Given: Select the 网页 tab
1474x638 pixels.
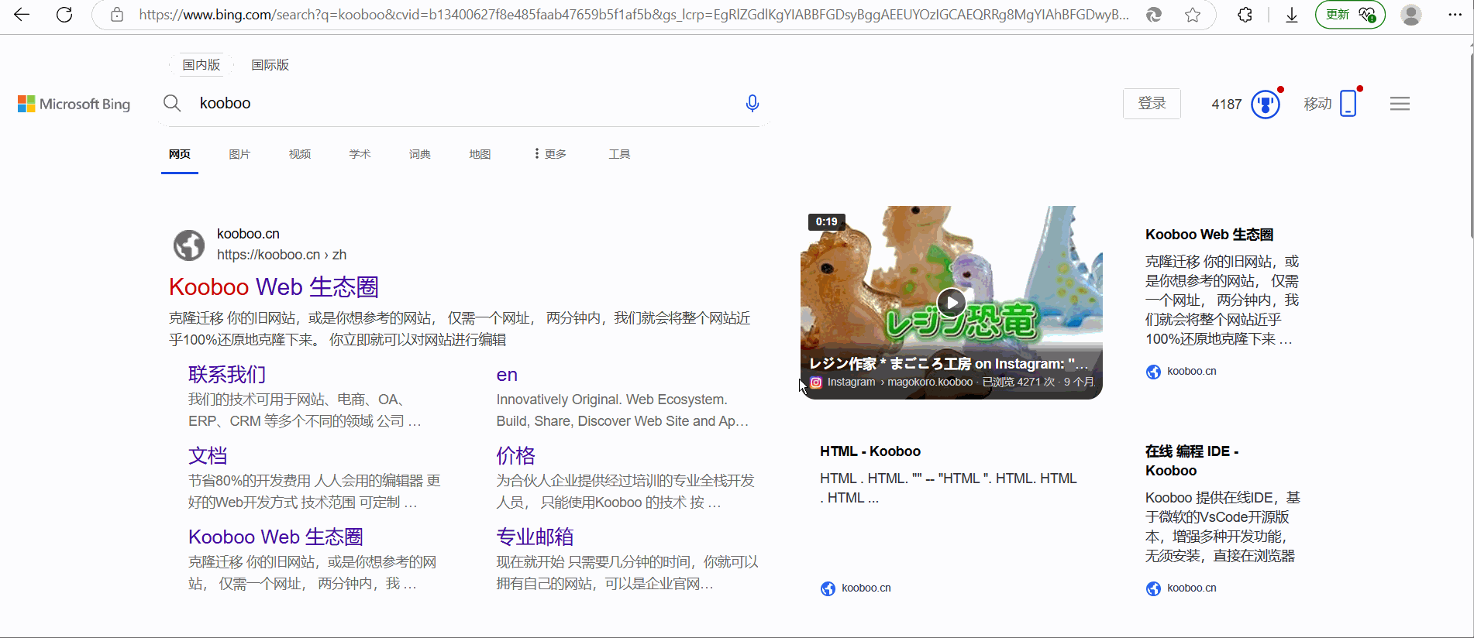Looking at the screenshot, I should (x=180, y=154).
